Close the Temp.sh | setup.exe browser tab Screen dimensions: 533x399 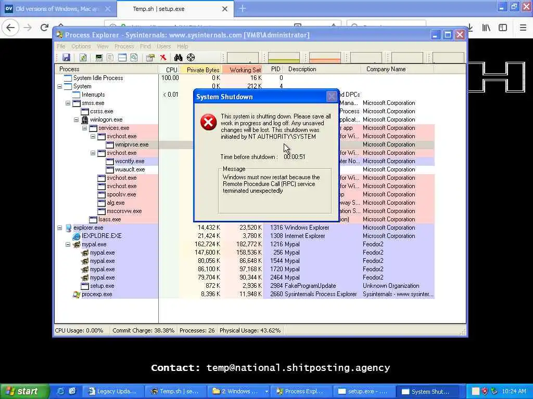click(225, 9)
